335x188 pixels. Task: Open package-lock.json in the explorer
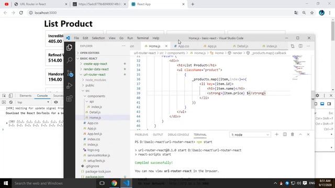coord(98,171)
